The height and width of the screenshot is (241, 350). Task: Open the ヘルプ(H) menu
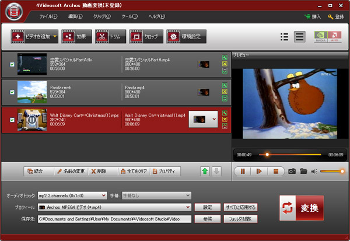tap(157, 16)
